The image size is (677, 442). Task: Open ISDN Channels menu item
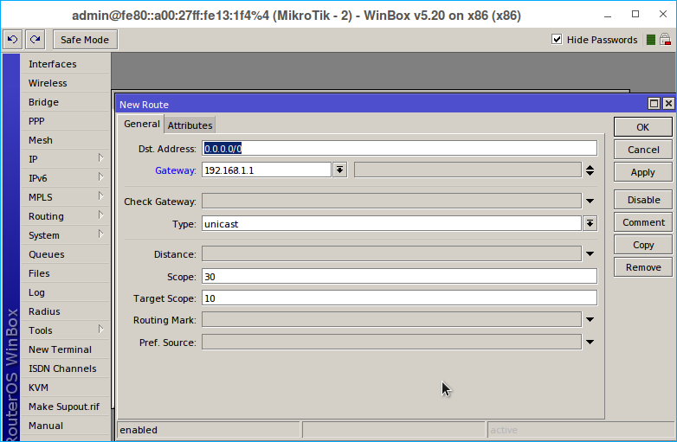(66, 368)
